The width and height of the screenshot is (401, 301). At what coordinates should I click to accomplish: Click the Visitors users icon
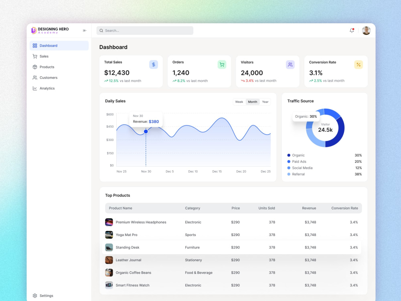tap(290, 65)
